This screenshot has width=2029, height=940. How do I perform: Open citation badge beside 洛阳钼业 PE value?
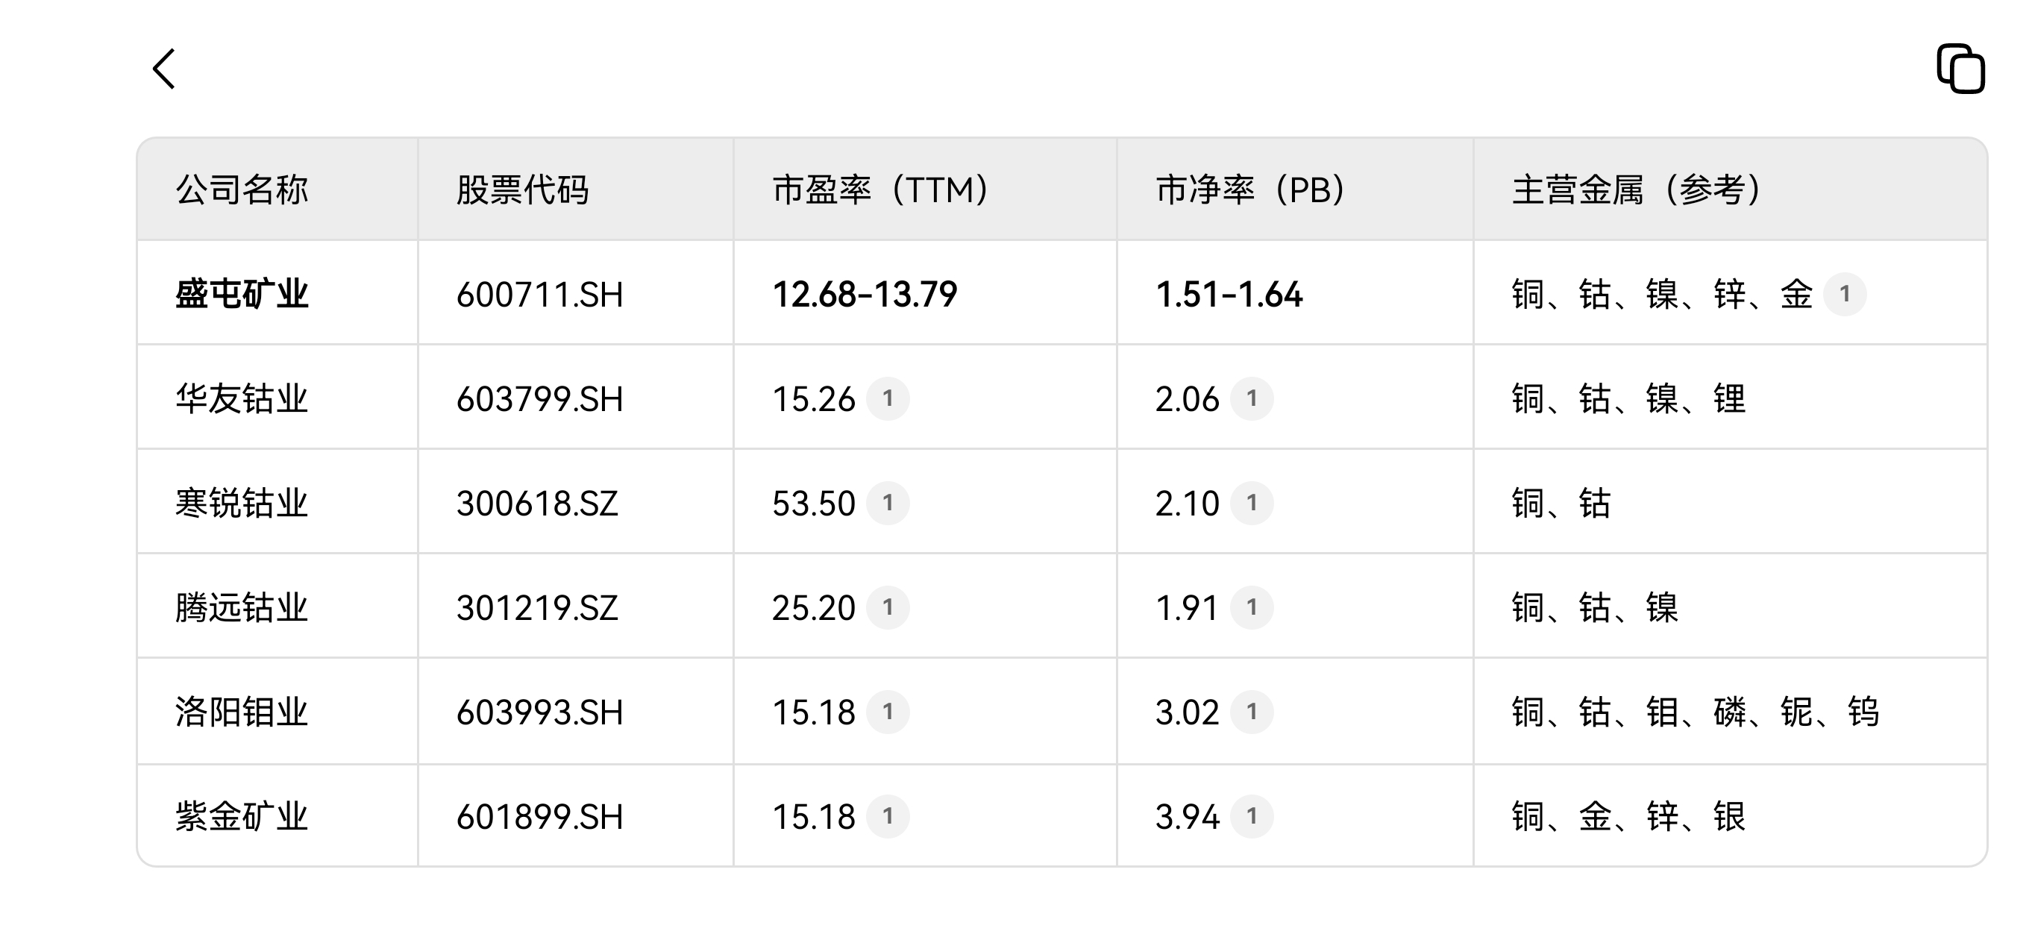click(888, 712)
